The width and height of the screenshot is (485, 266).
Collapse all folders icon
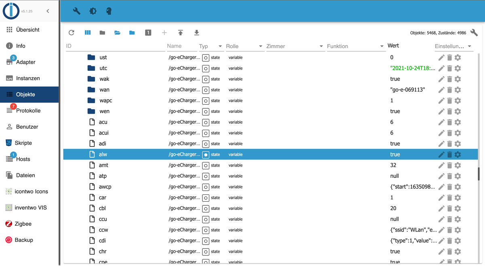coord(102,32)
